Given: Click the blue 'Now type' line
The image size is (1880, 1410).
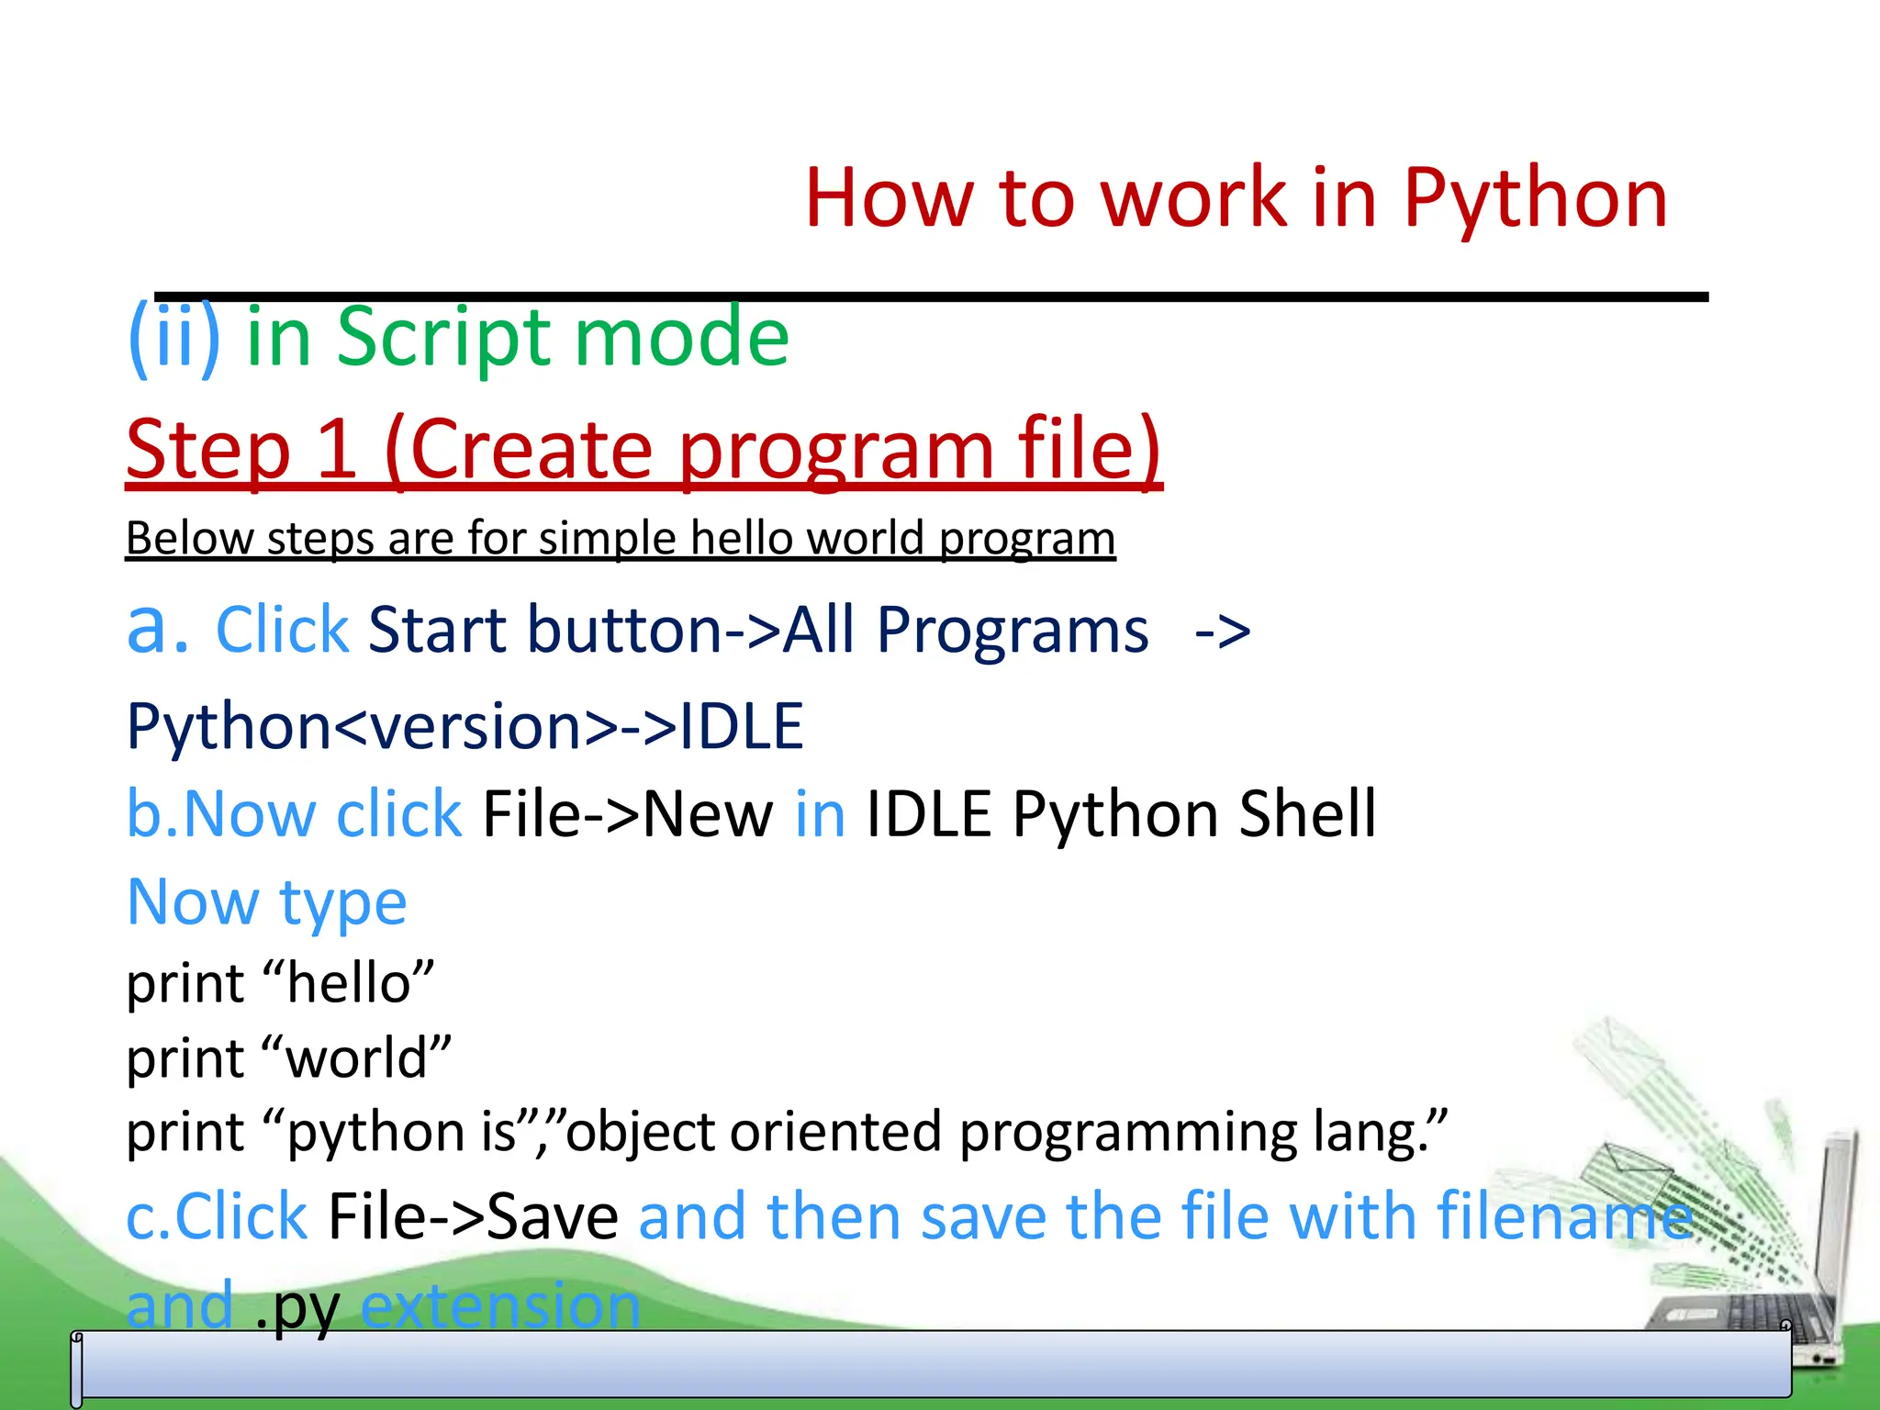Looking at the screenshot, I should 266,901.
